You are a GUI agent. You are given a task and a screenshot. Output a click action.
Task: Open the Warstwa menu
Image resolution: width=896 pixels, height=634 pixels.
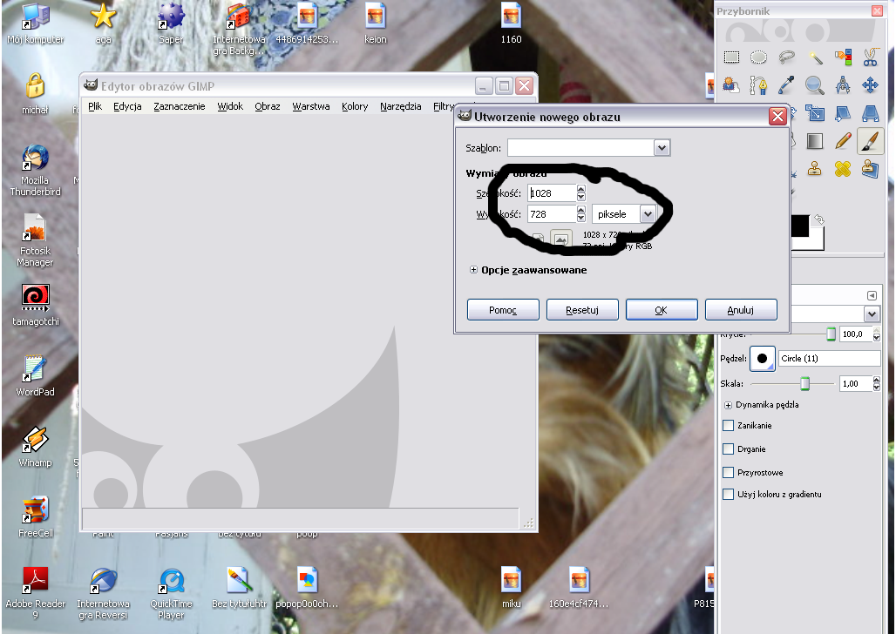tap(311, 106)
